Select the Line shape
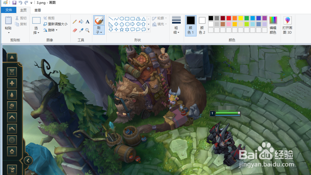311x175 pixels. click(x=111, y=19)
